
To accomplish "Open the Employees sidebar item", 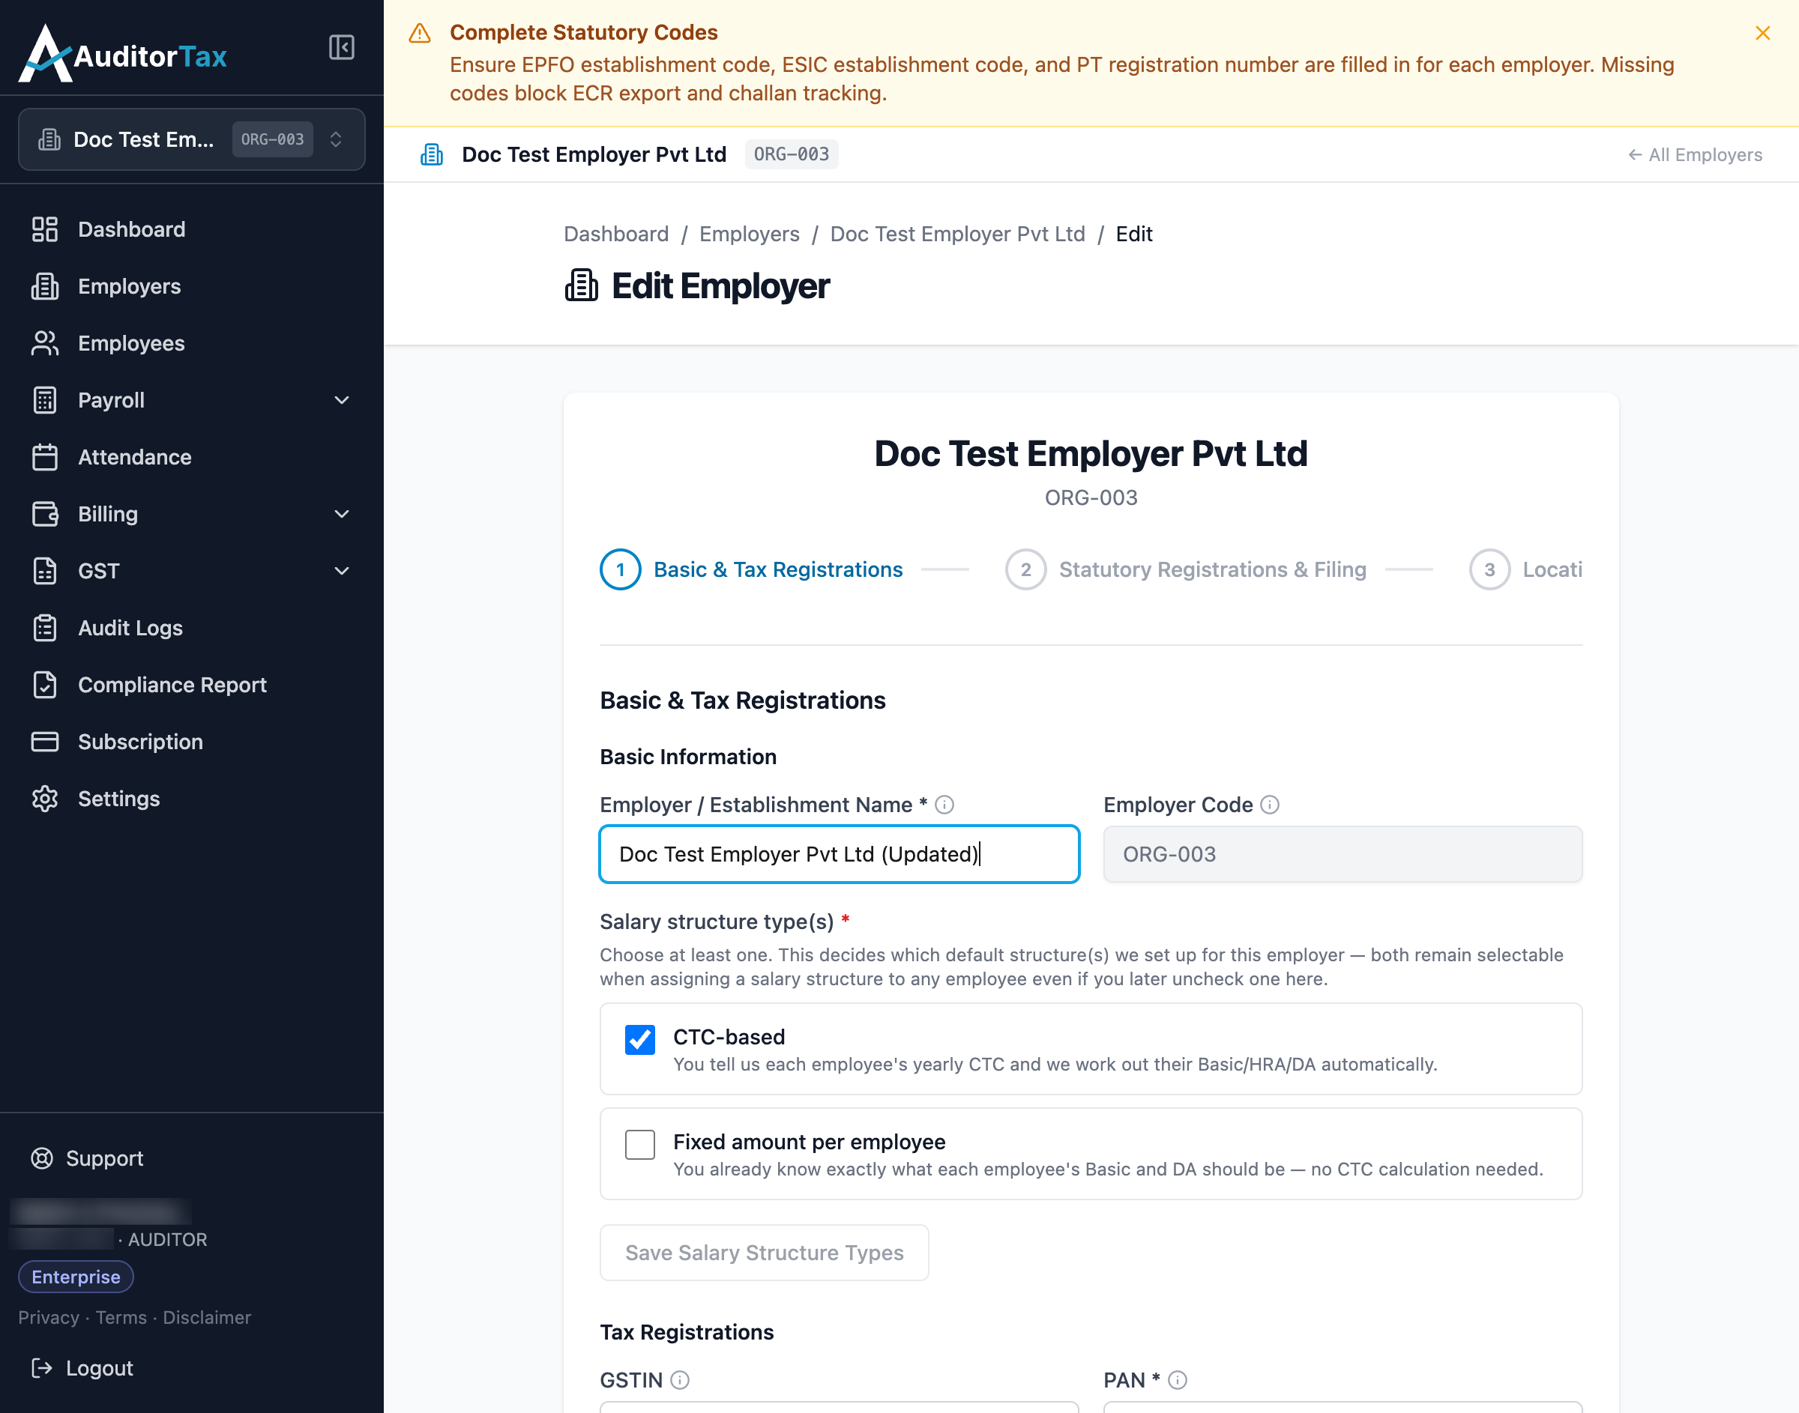I will coord(191,343).
